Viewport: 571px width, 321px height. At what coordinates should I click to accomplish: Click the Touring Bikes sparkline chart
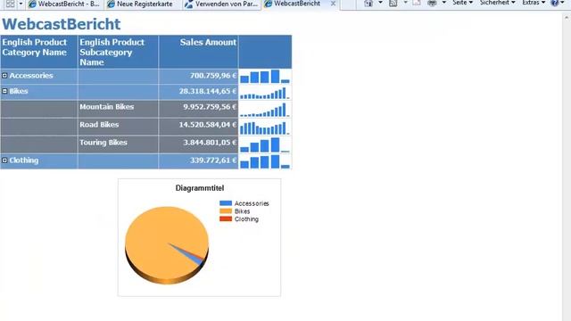pyautogui.click(x=265, y=144)
